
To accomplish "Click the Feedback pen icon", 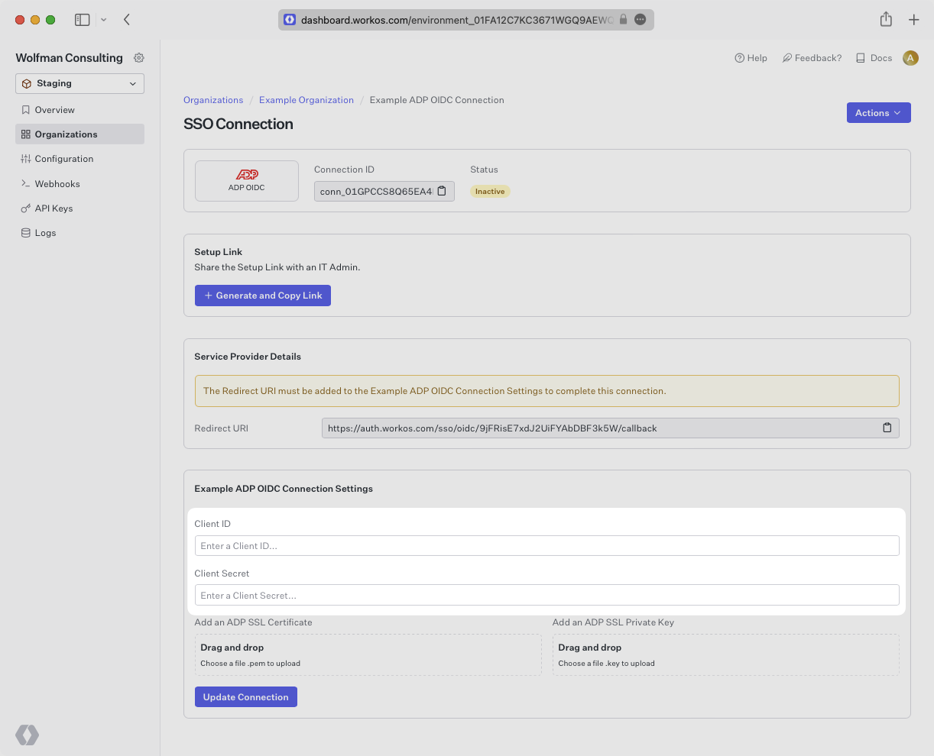I will [787, 57].
